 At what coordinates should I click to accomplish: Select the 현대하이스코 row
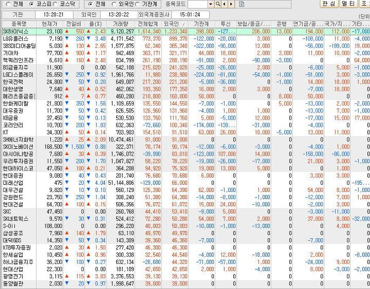(186, 168)
